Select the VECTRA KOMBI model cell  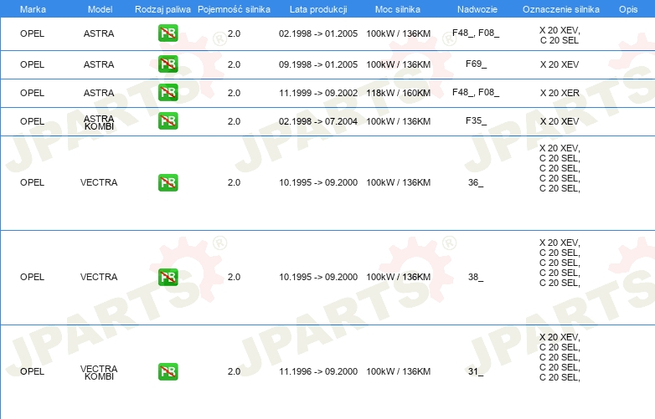[99, 372]
